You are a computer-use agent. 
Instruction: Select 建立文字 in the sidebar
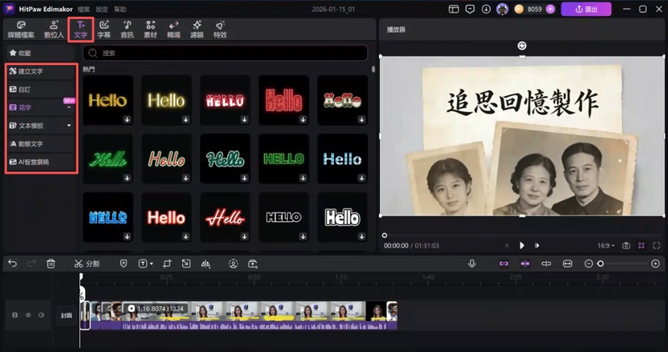coord(41,71)
